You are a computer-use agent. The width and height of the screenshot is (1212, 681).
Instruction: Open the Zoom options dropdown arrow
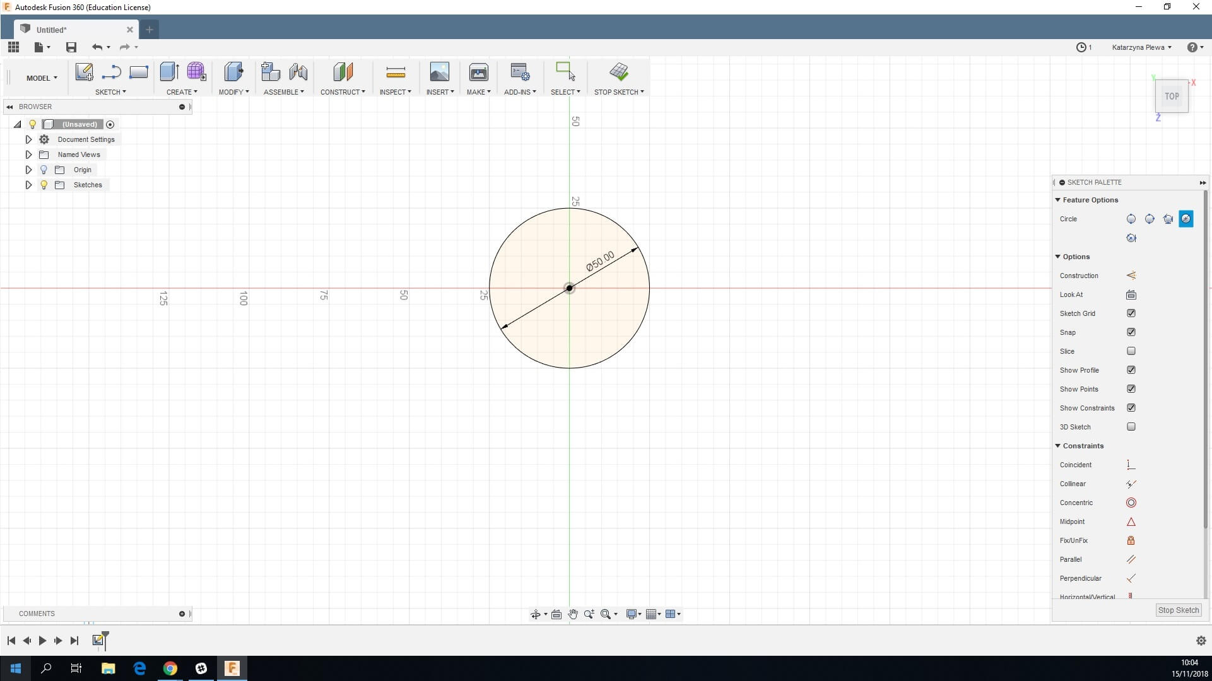(x=616, y=614)
